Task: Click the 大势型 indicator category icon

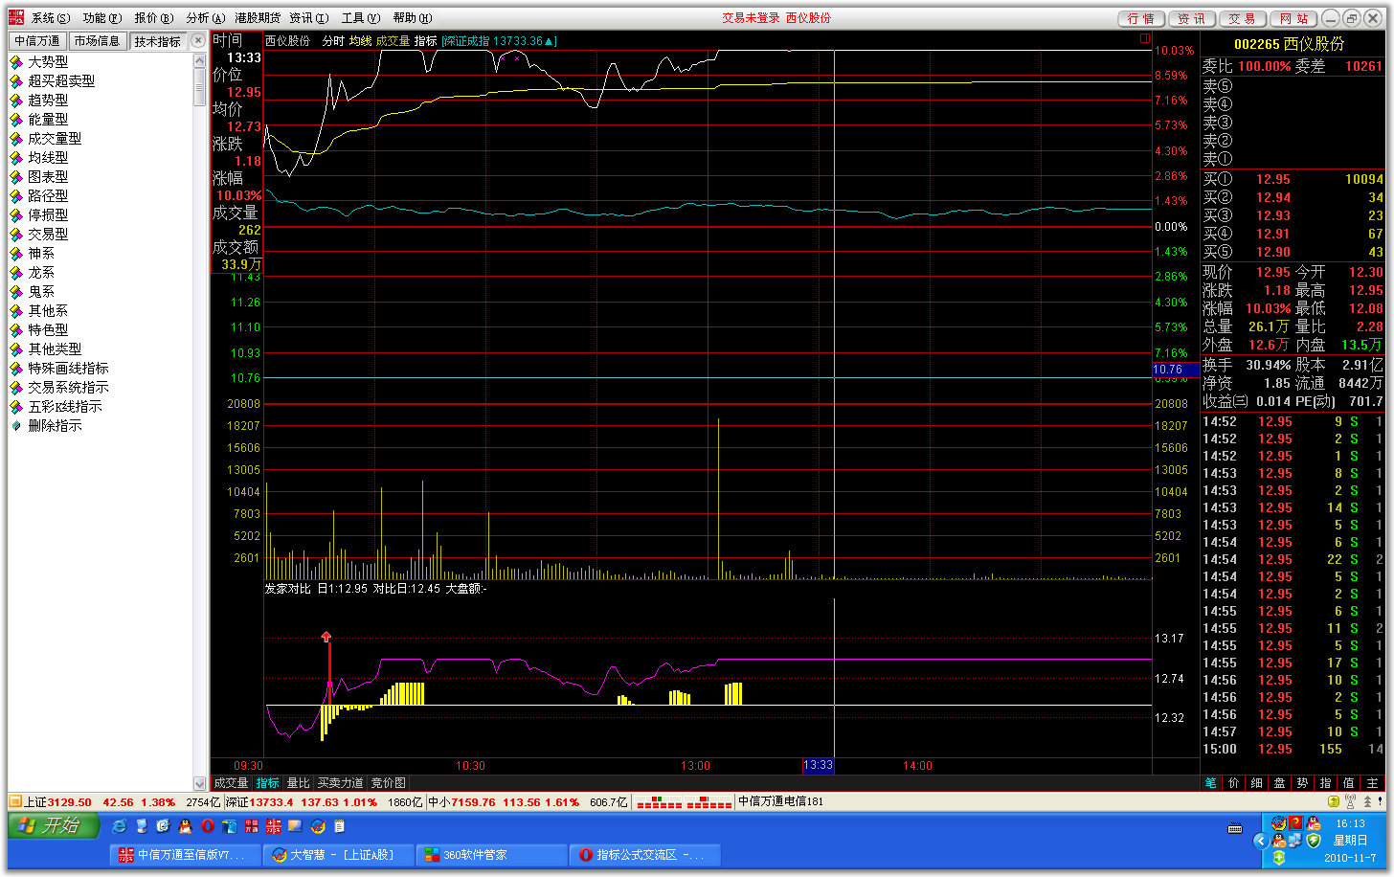Action: tap(16, 62)
